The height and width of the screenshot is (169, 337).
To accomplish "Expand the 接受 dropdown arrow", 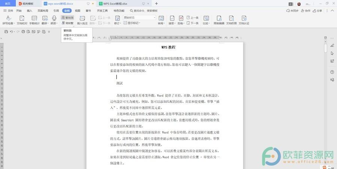I will (175, 24).
